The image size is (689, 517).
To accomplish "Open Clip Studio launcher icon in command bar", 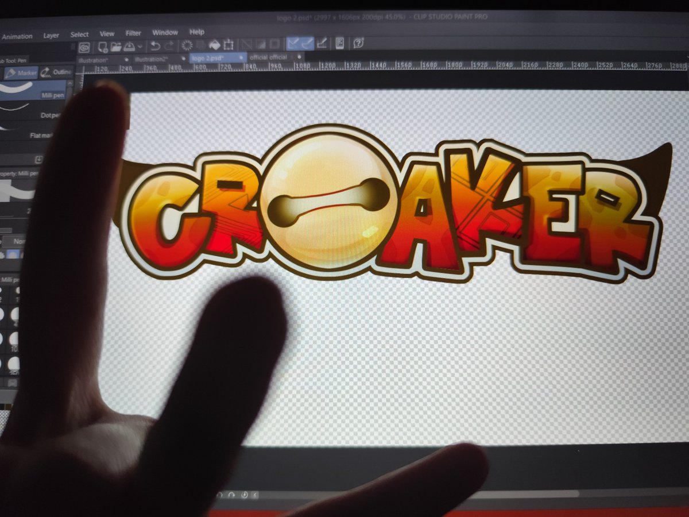I will coord(84,47).
